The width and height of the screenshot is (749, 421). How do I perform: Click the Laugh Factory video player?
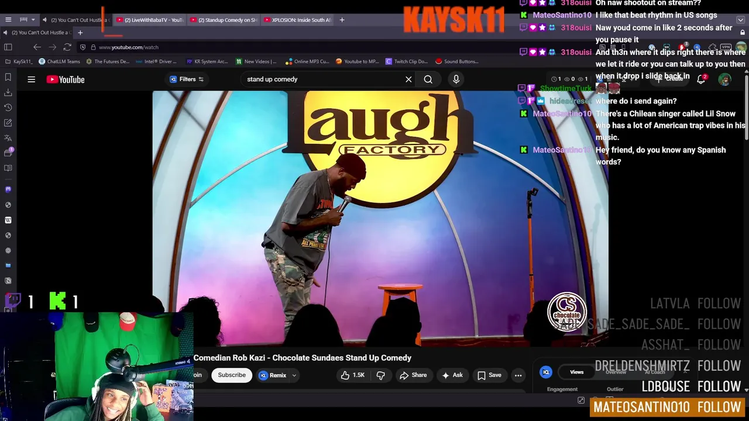click(x=380, y=219)
